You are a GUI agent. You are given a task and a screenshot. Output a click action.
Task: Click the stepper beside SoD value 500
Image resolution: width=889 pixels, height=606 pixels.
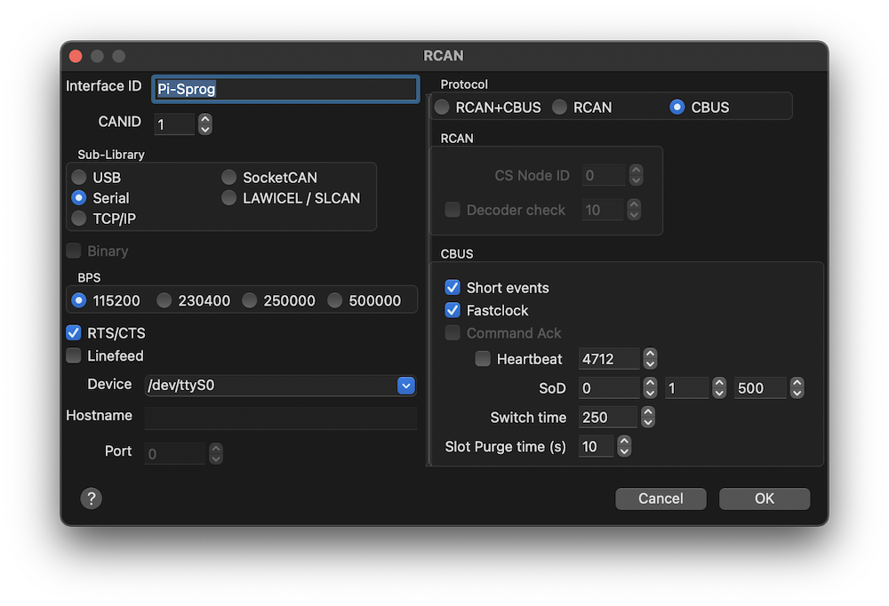coord(797,388)
